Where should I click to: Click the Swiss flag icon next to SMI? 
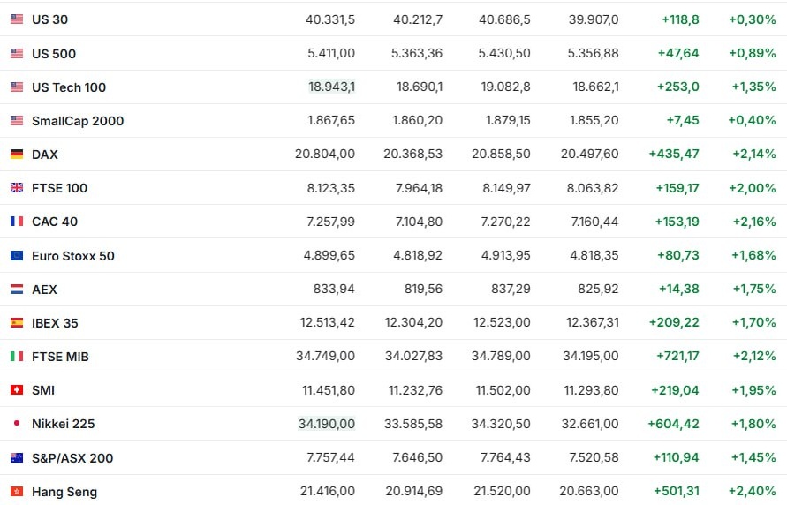click(x=17, y=389)
